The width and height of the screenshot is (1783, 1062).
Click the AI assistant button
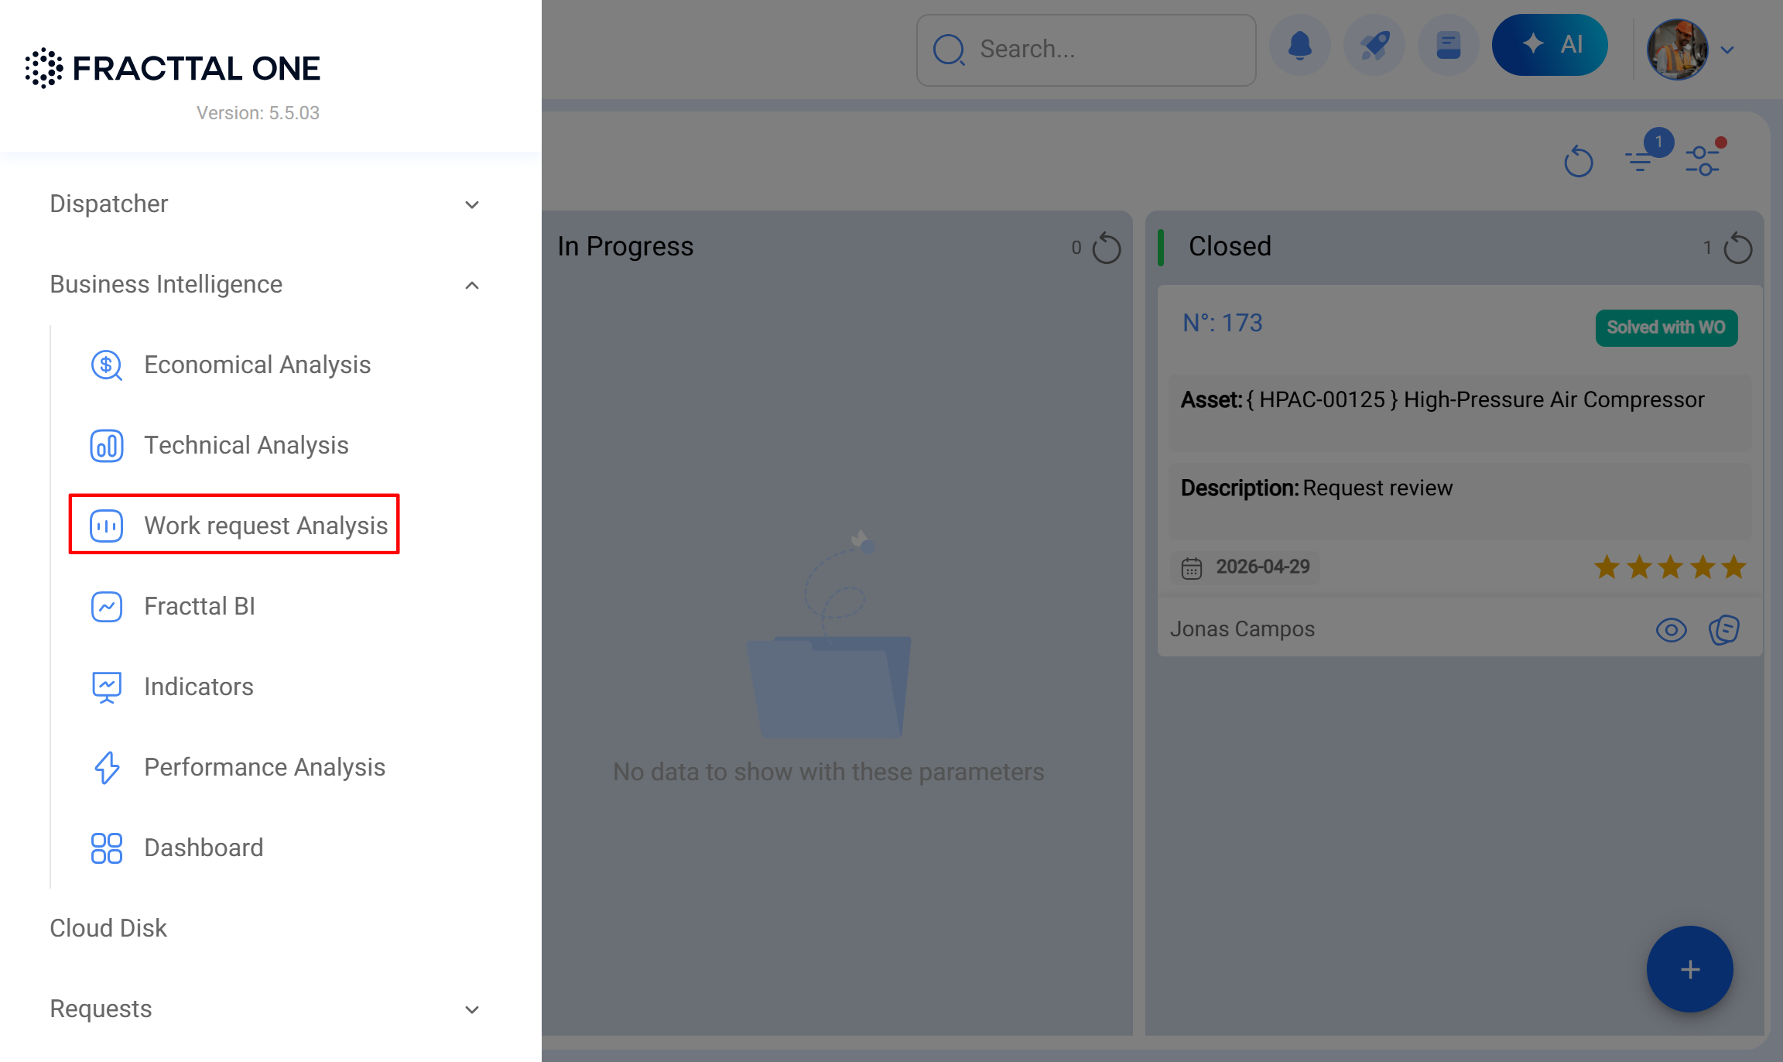[x=1550, y=45]
